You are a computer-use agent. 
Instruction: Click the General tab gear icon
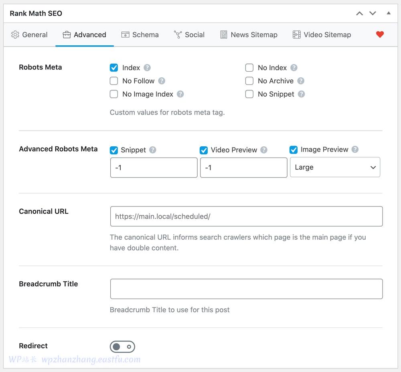tap(15, 34)
